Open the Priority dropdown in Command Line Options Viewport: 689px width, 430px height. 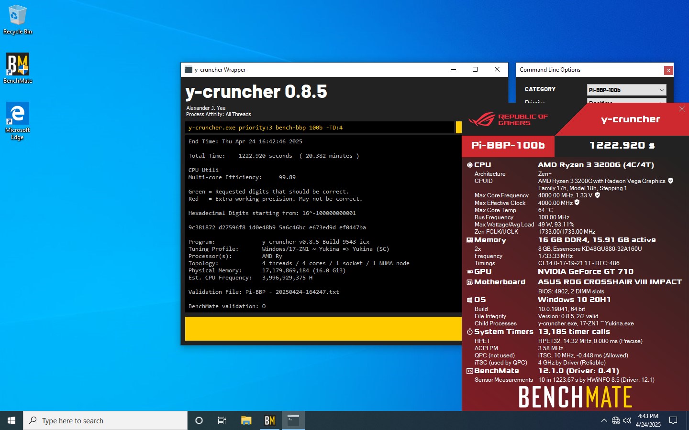626,101
